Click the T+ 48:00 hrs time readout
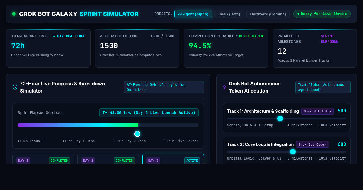Viewport: 363px width, 190px height. coord(149,113)
